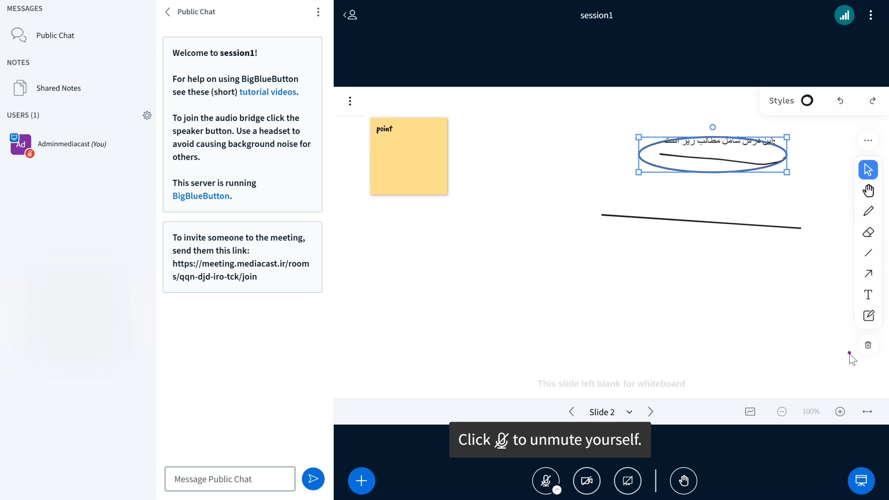Raise your hand
889x500 pixels.
[x=683, y=481]
